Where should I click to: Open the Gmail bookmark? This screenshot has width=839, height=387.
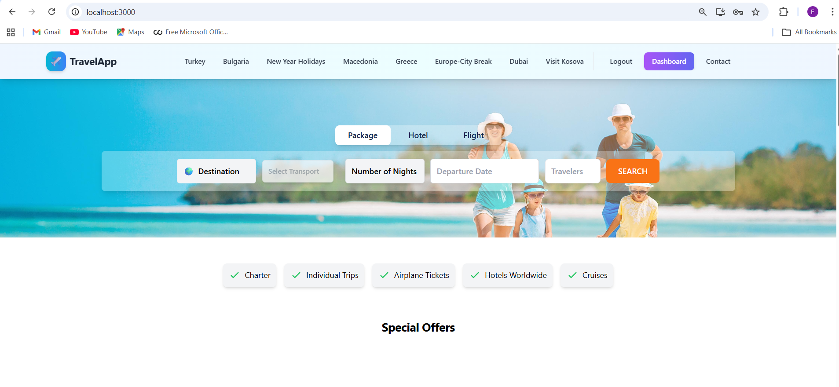[x=47, y=32]
